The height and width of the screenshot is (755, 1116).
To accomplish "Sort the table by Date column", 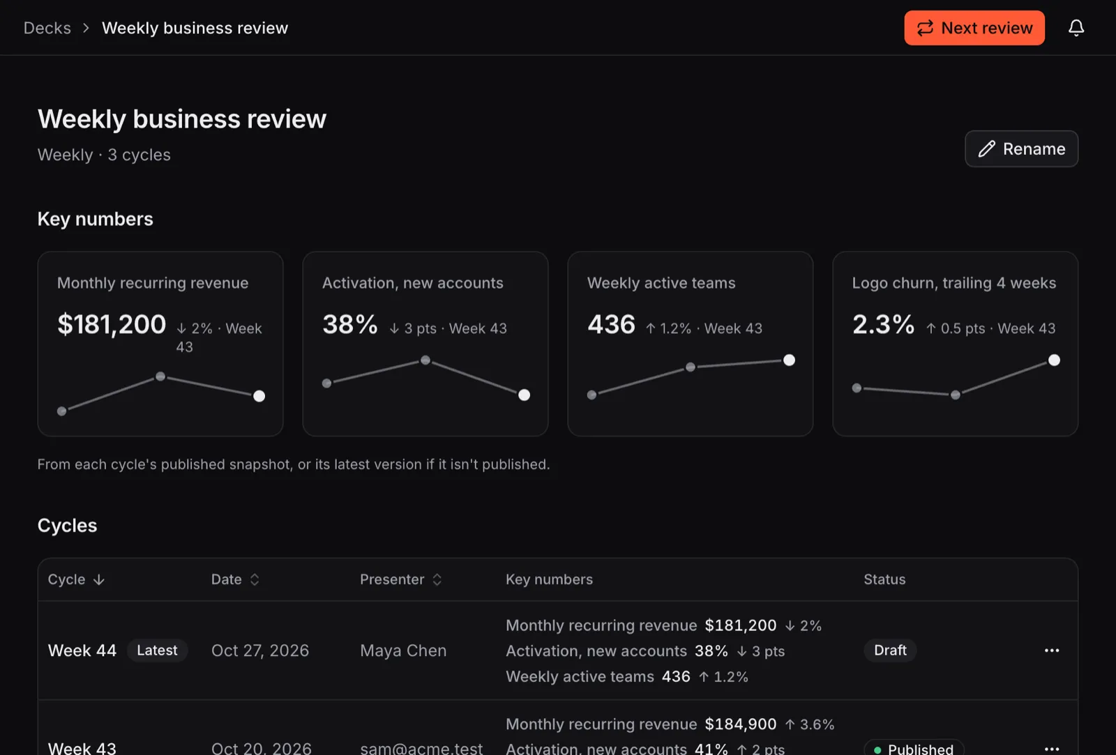I will (x=235, y=579).
